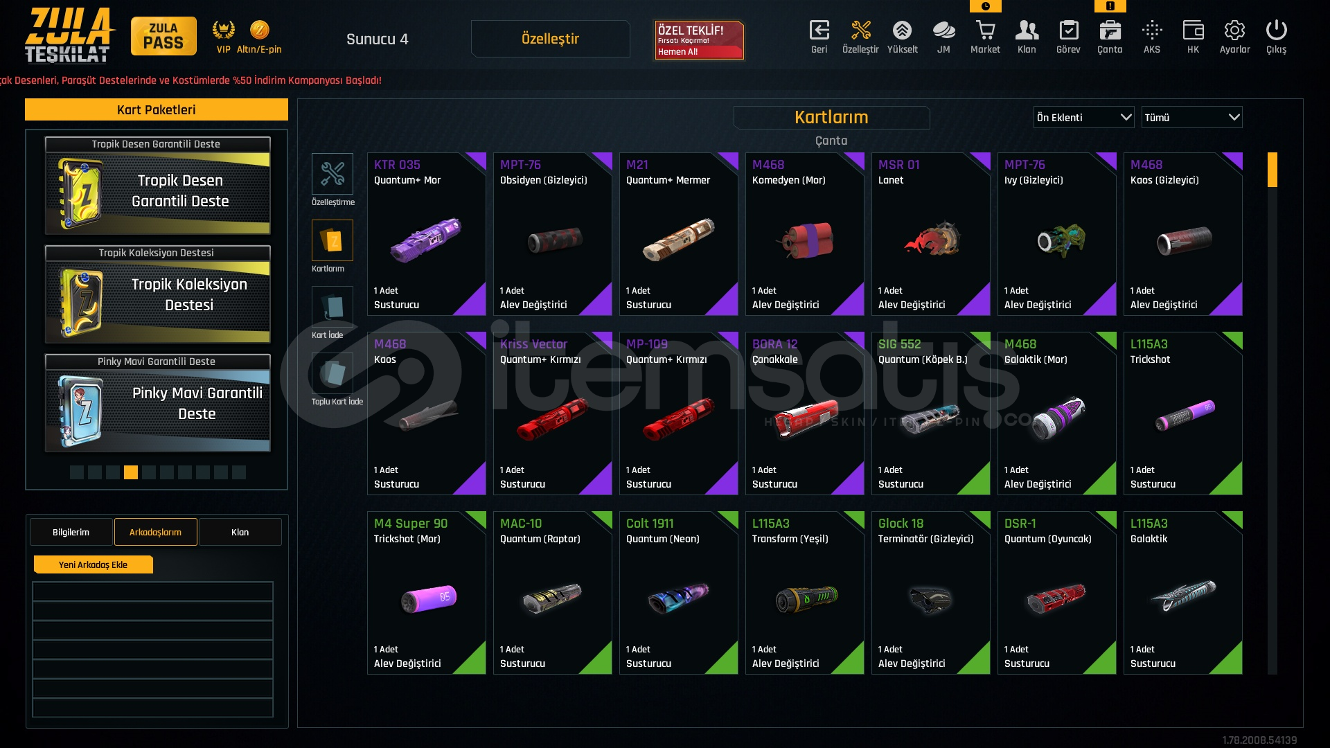Click the Yeni Arkadaş Ekle button

click(x=93, y=564)
